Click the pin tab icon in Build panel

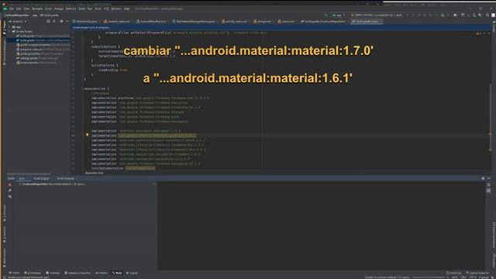point(10,191)
